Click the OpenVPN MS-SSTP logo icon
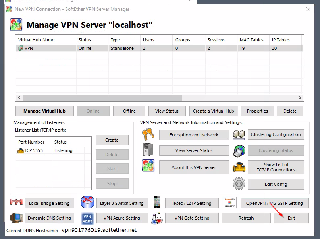320x239 pixels. pos(230,202)
